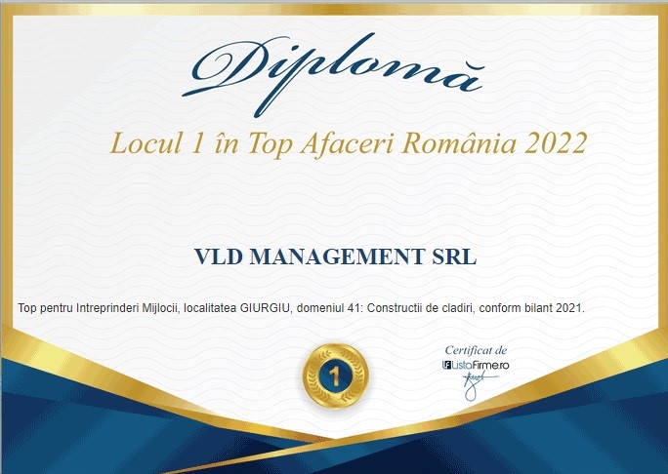
Task: Click the small LF square logo icon
Action: click(x=447, y=364)
